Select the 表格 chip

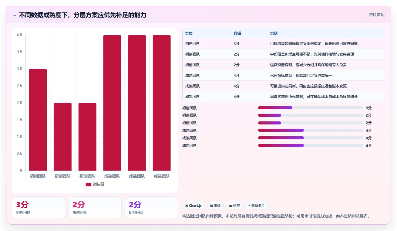click(215, 206)
